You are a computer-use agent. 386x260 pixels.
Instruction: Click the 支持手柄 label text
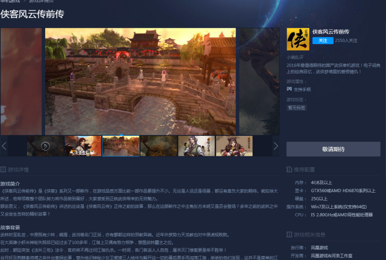point(302,89)
